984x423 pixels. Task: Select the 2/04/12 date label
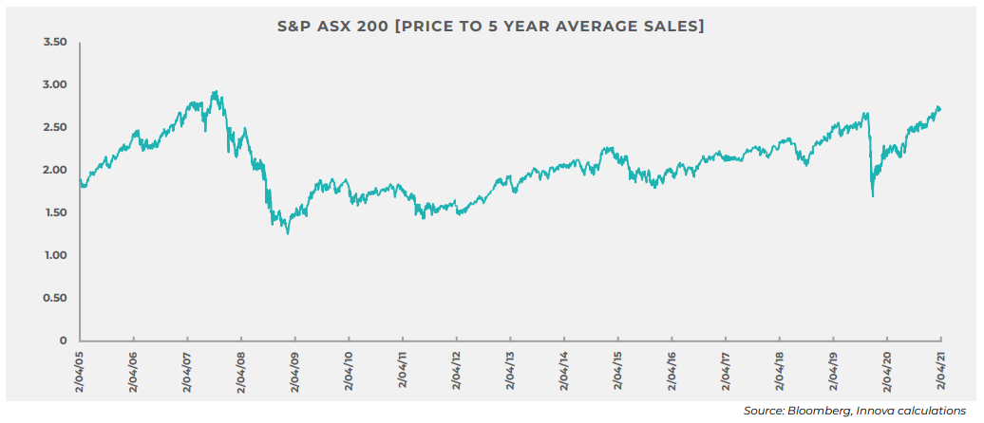pos(456,369)
